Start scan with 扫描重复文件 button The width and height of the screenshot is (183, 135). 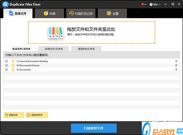94,128
